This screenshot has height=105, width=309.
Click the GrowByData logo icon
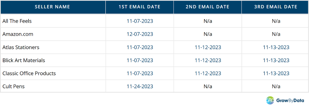point(270,100)
